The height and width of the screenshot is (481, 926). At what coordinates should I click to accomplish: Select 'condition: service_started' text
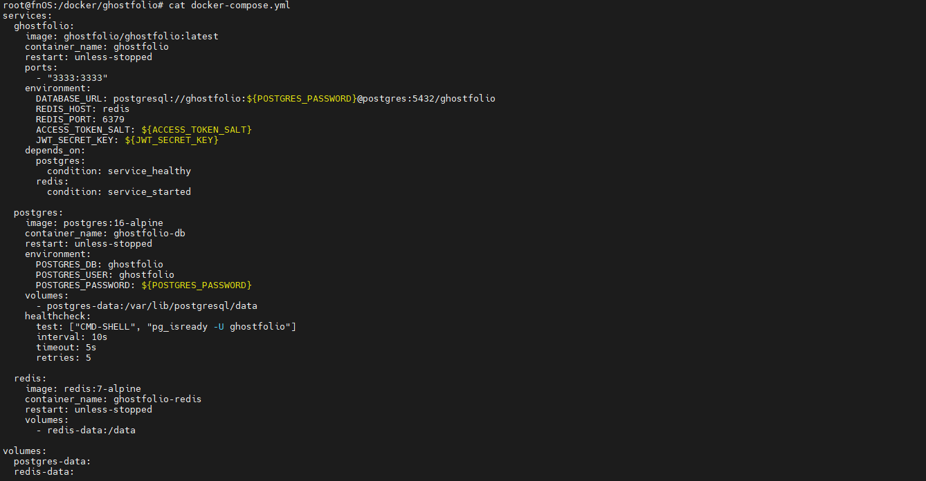(119, 192)
